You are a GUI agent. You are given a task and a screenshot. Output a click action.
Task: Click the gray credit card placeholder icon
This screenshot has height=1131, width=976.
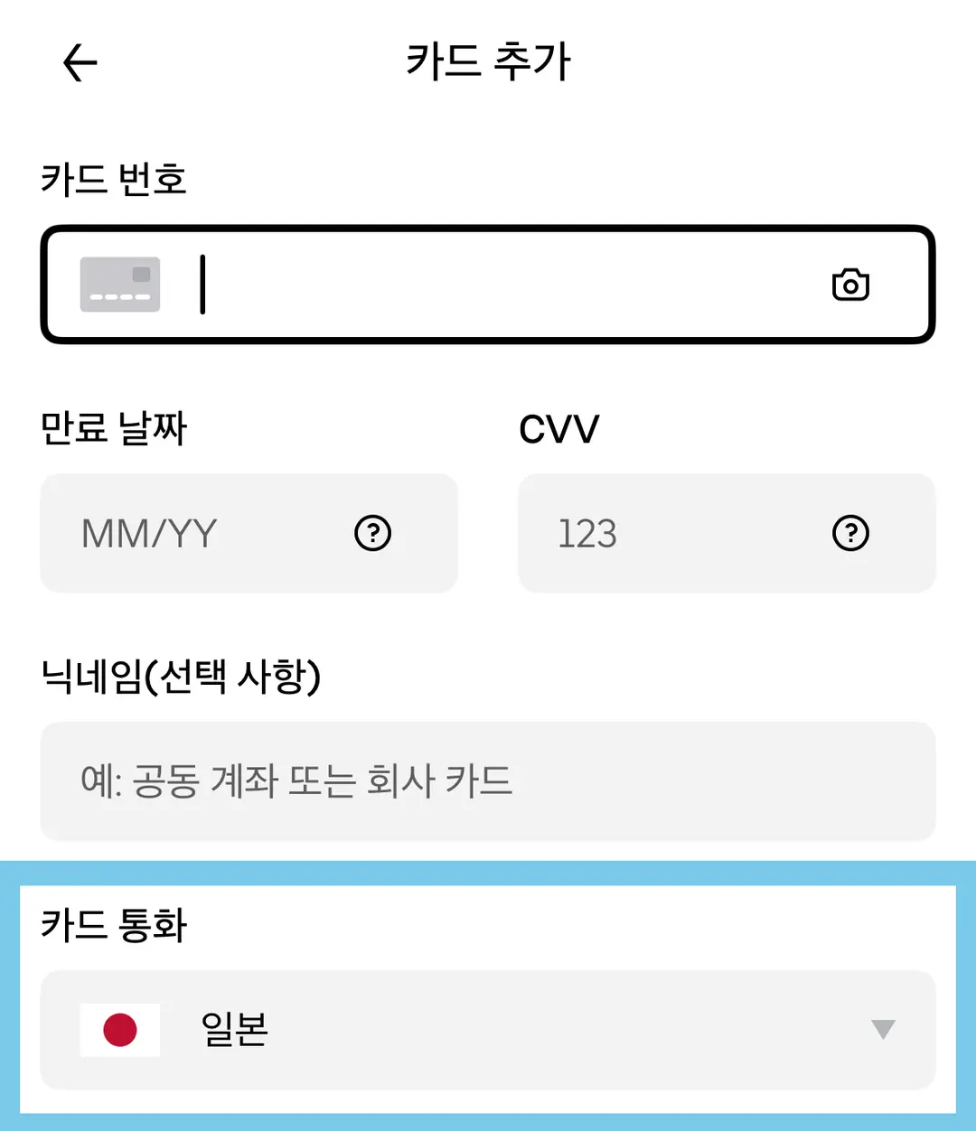point(120,285)
